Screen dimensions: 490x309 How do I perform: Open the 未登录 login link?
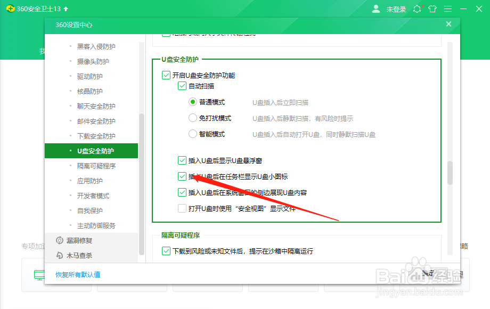point(396,10)
